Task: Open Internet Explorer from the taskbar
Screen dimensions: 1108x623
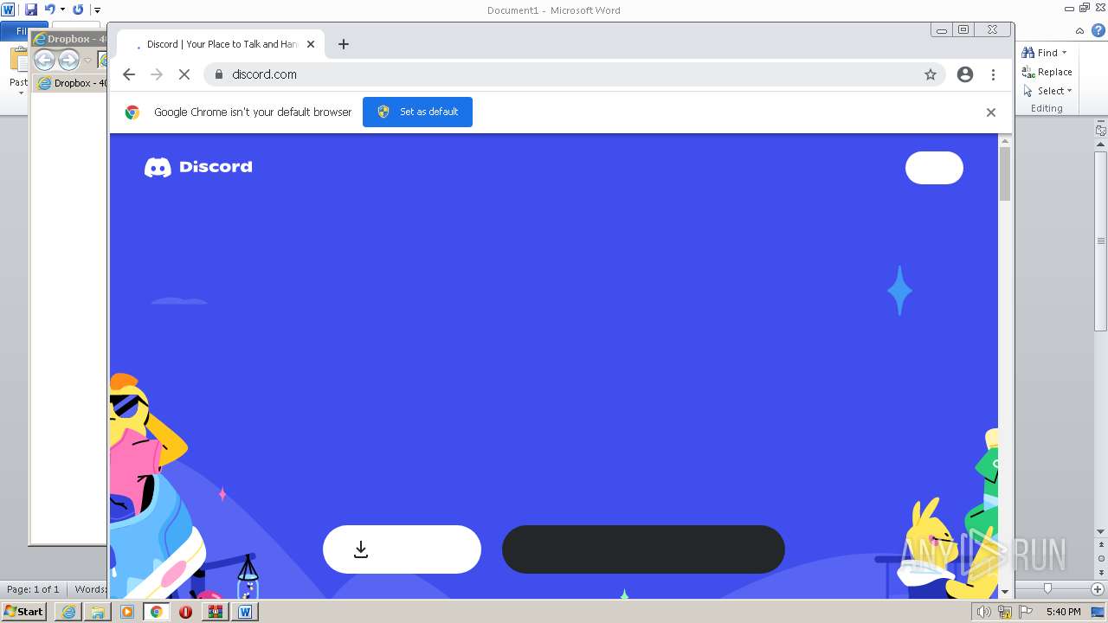Action: click(68, 612)
